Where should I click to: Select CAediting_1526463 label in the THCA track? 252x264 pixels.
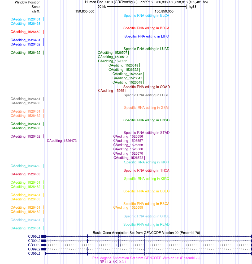coord(25,174)
